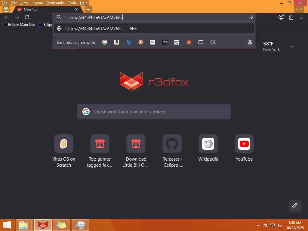Open the hamburger application menu
This screenshot has height=231, width=308.
point(301,17)
